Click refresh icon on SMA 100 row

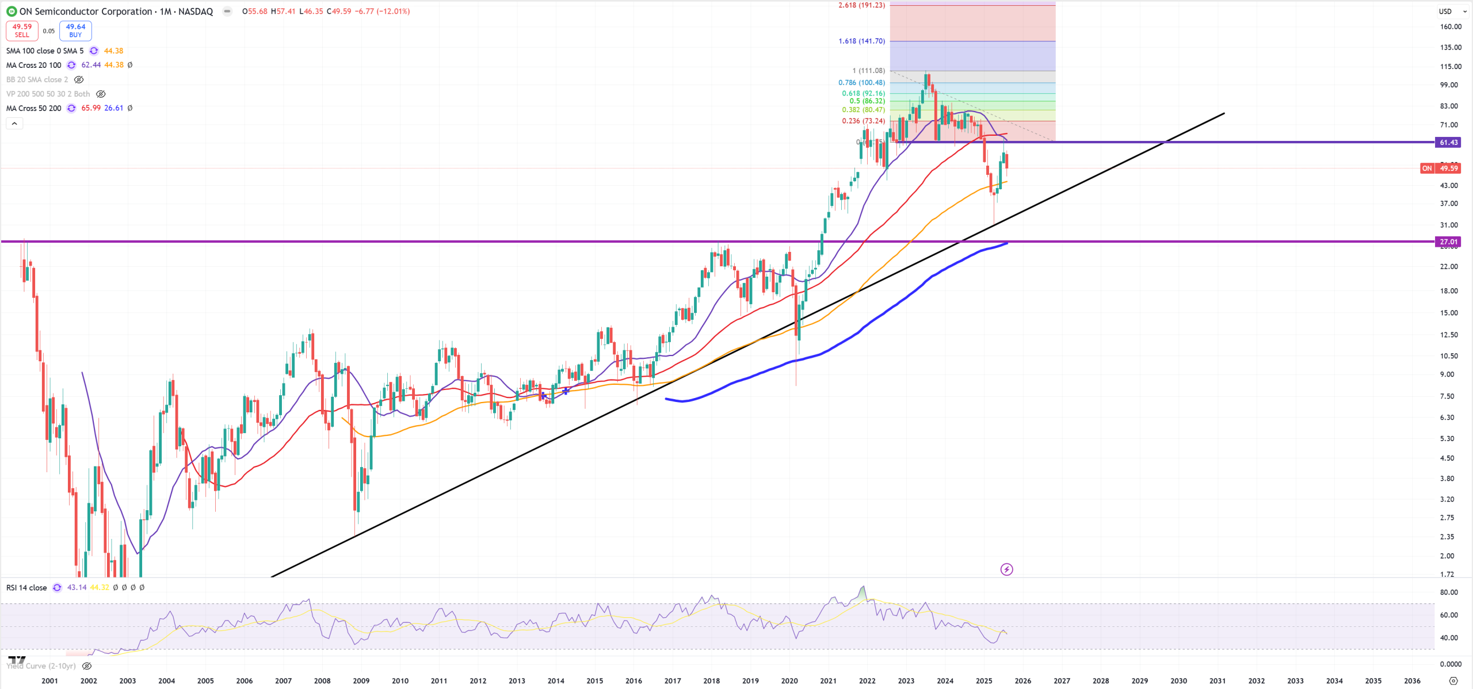[x=94, y=51]
